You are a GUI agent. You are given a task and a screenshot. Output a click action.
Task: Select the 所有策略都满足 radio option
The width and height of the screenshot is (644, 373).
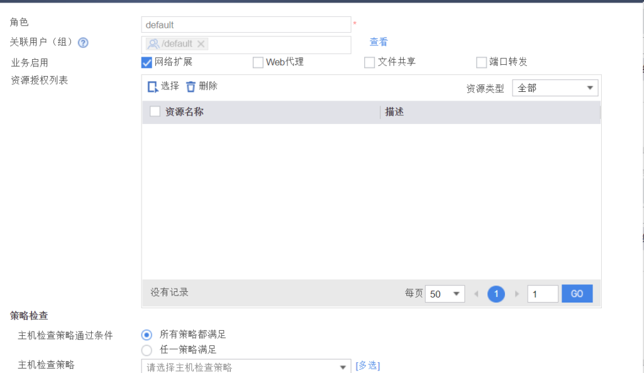tap(147, 335)
